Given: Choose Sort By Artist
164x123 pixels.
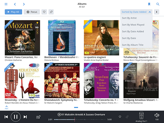Looking at the screenshot, I should pyautogui.click(x=136, y=18).
